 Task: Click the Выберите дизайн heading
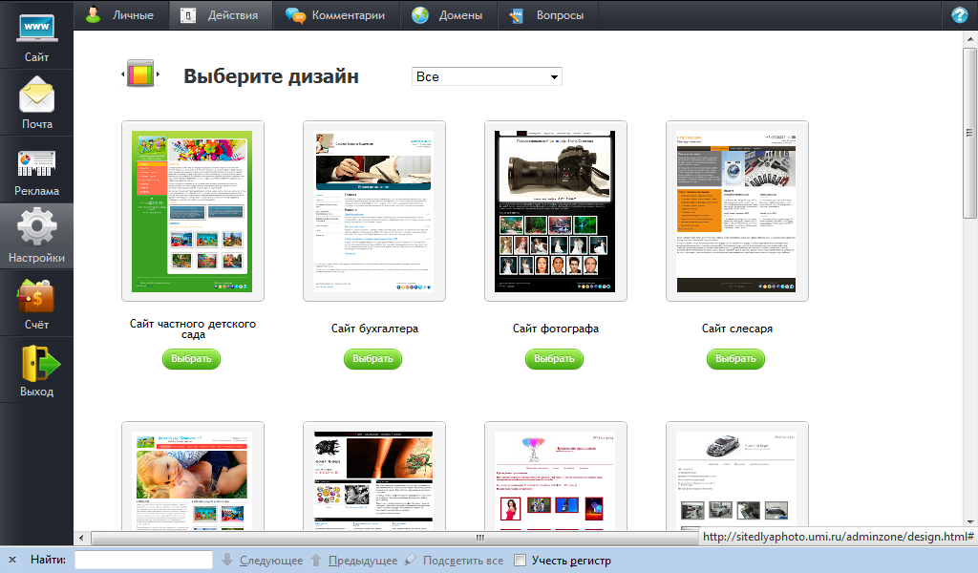tap(271, 76)
